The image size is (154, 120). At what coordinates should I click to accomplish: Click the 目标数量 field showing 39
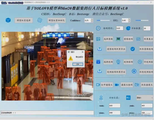tap(147, 28)
